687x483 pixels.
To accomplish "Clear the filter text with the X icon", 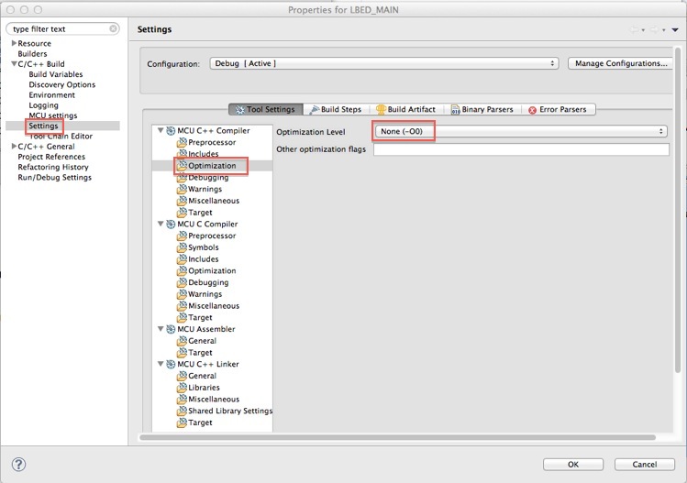I will click(x=114, y=28).
